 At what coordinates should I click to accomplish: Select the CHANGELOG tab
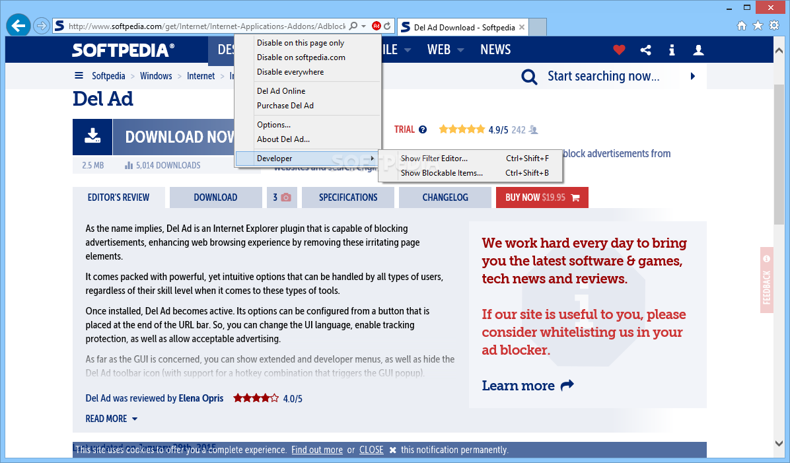coord(445,197)
